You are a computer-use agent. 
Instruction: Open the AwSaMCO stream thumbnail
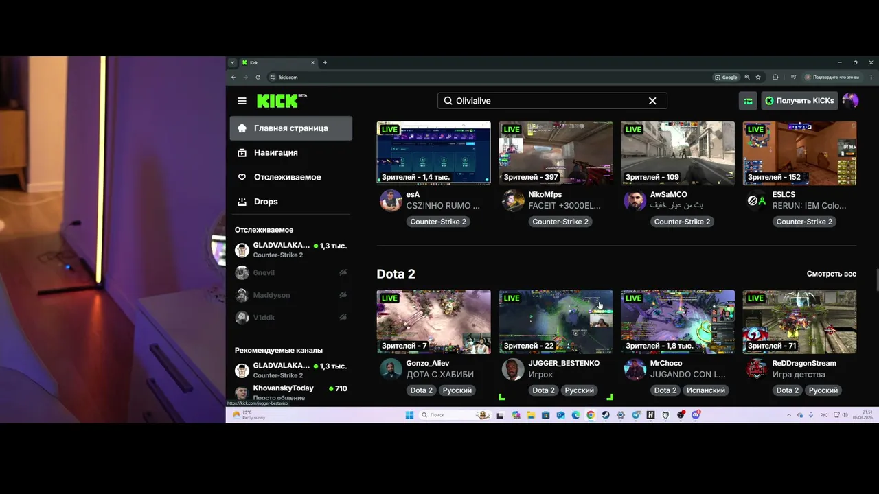678,153
